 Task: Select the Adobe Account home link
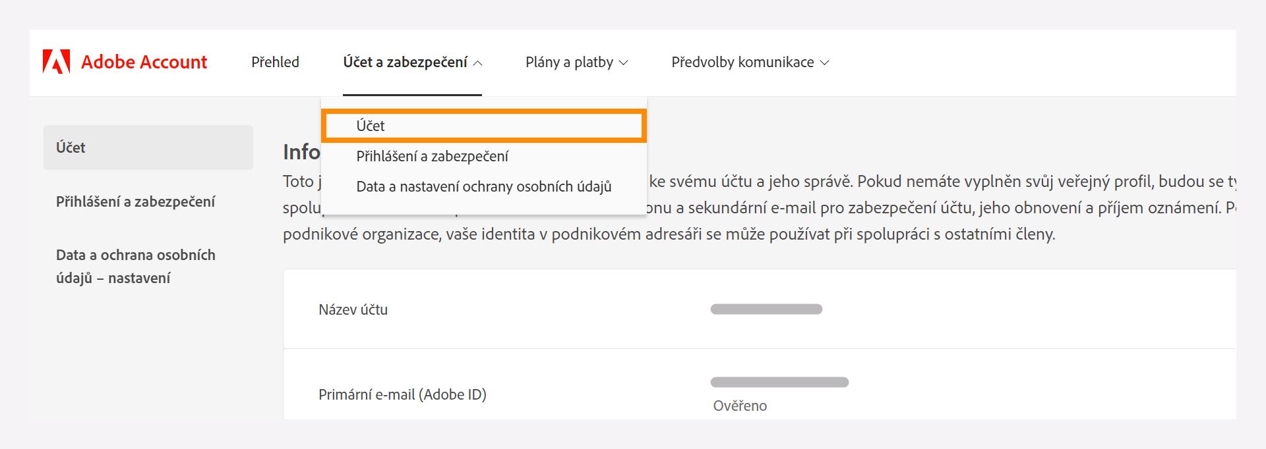click(144, 62)
